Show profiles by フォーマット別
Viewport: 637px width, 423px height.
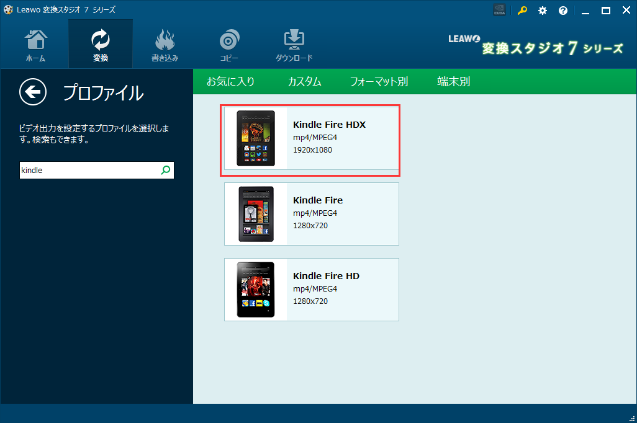coord(379,81)
